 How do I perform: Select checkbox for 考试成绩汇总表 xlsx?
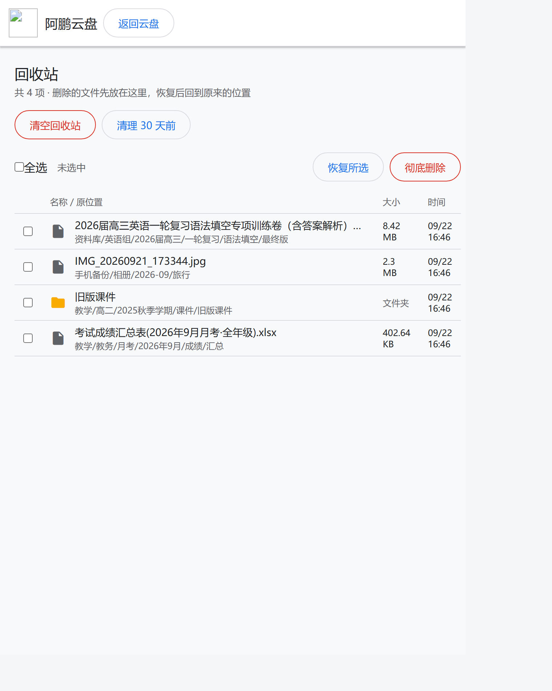pos(28,338)
